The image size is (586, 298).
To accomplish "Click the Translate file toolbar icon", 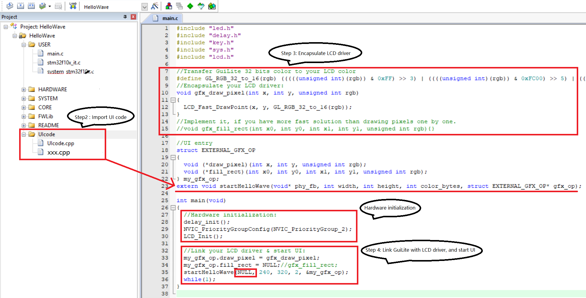I will click(x=10, y=6).
